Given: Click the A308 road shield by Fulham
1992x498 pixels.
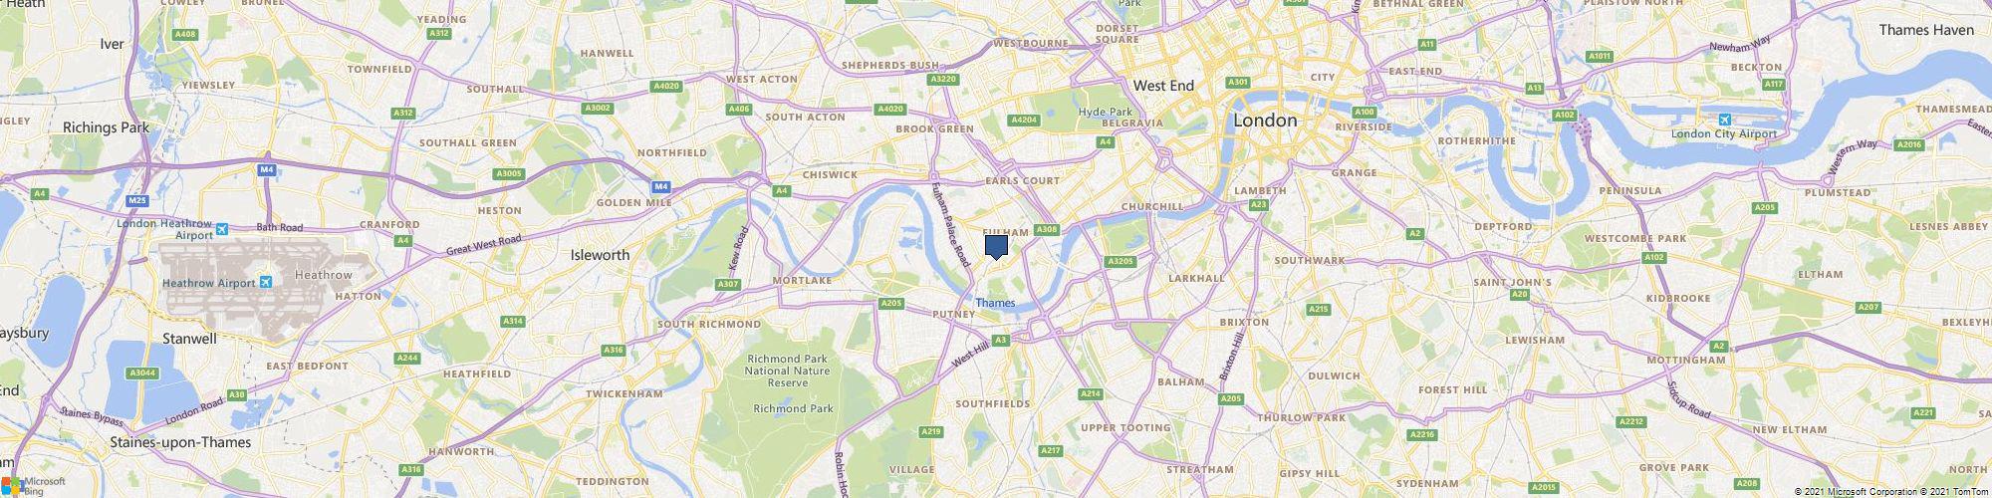Looking at the screenshot, I should pos(1046,230).
